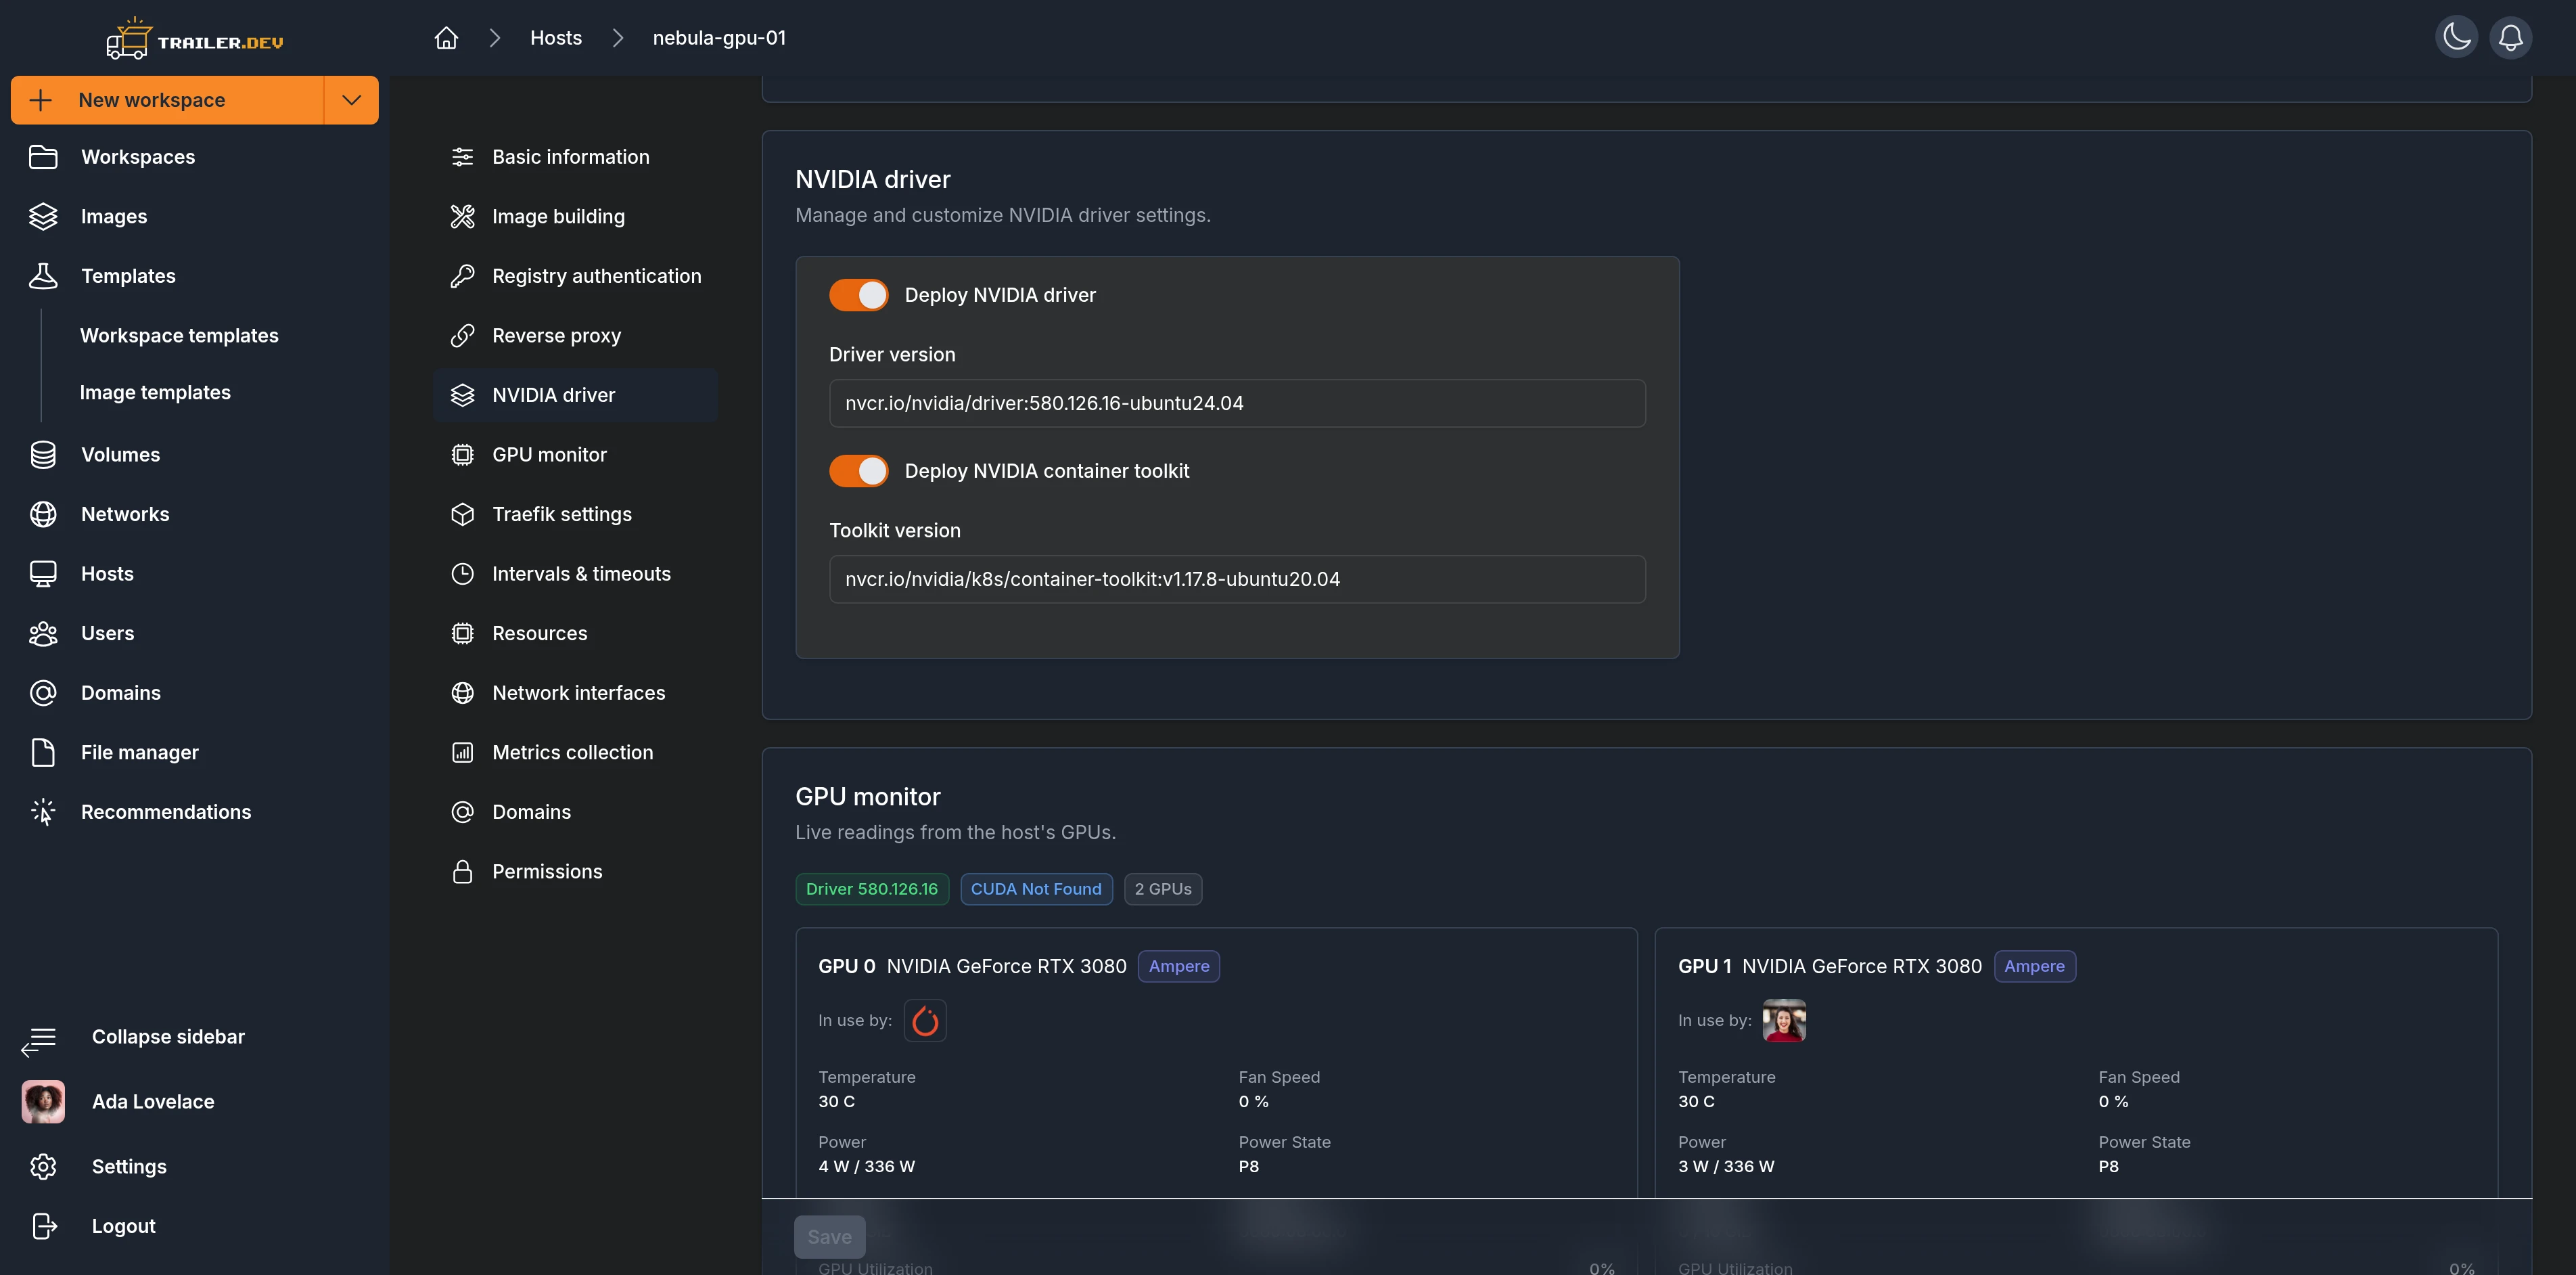
Task: Click the File manager document icon
Action: [x=43, y=753]
